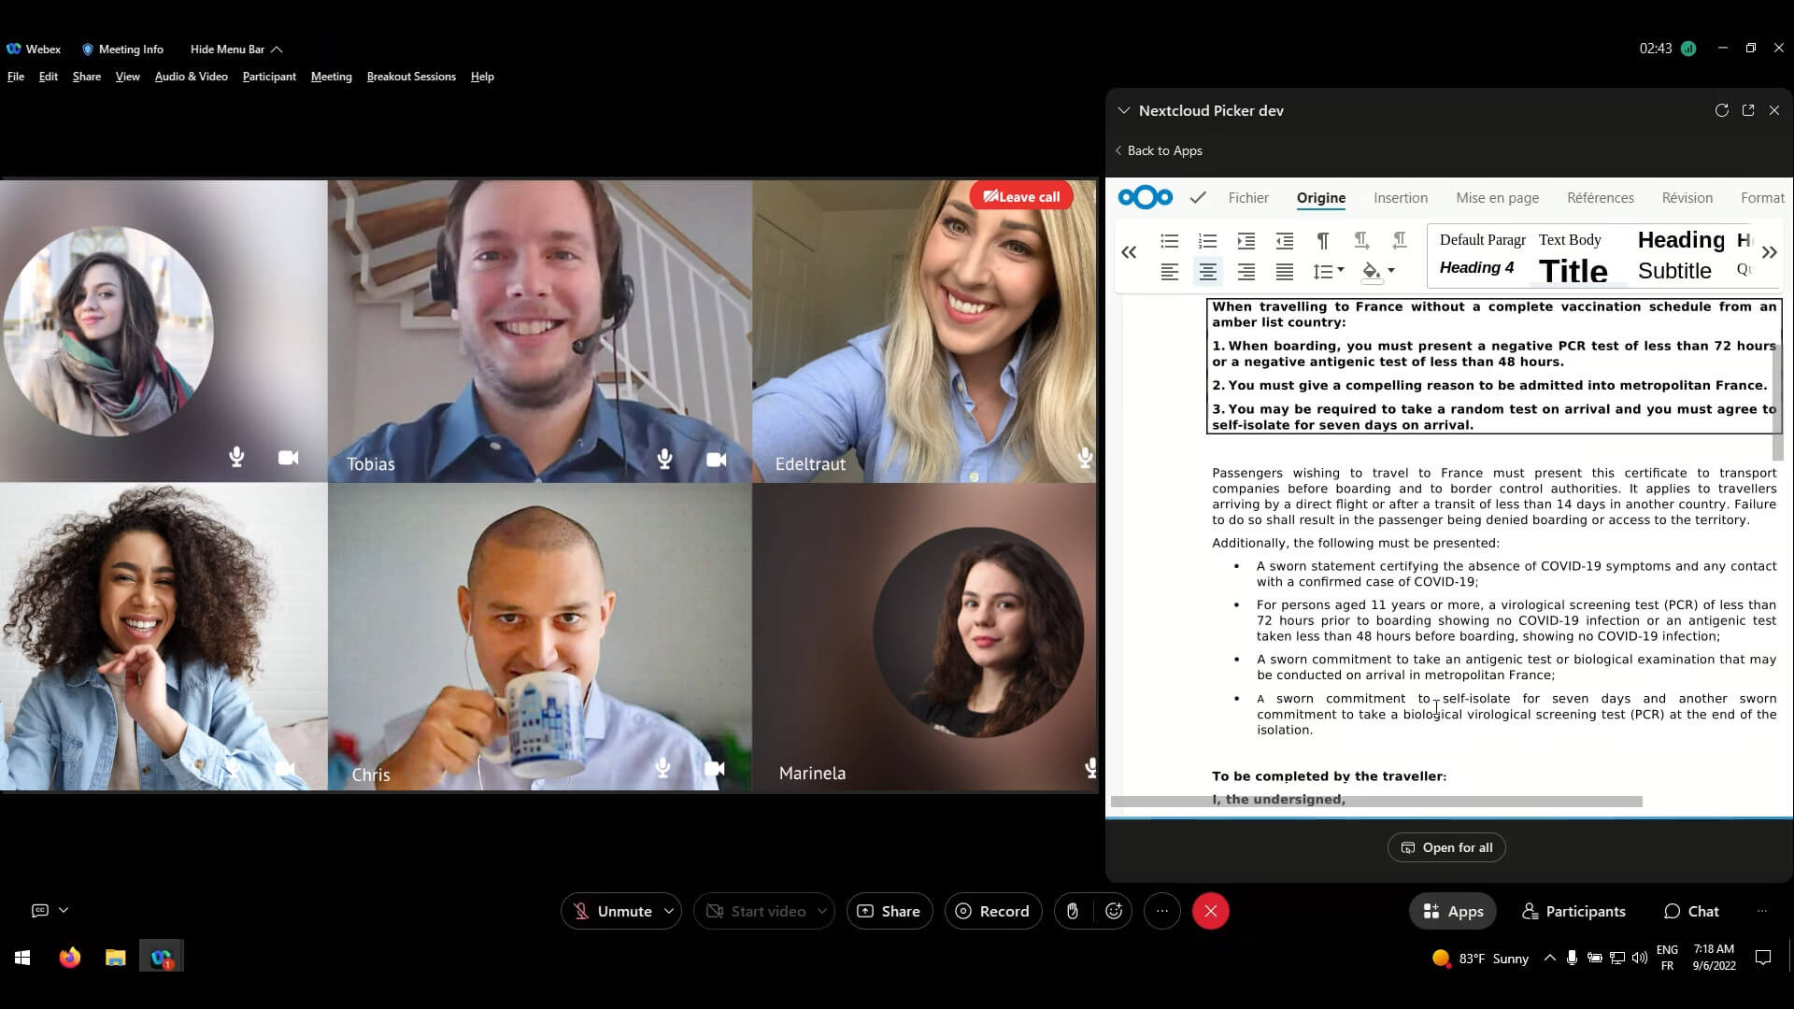Expand the Unmute options arrow

point(667,911)
